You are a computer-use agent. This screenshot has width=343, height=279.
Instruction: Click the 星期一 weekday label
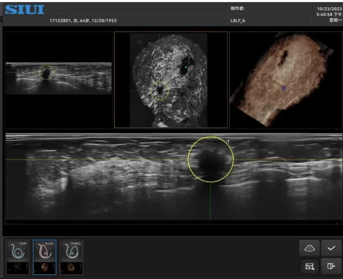[335, 20]
